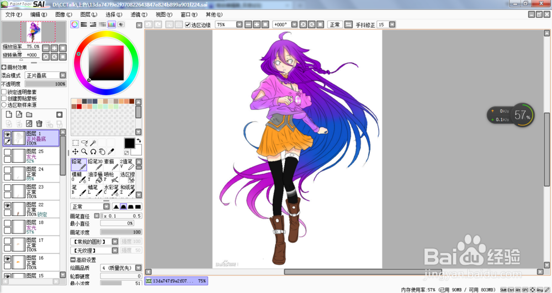Enable 创建剪贴蒙板 clipping mask
The height and width of the screenshot is (293, 552).
tap(4, 98)
